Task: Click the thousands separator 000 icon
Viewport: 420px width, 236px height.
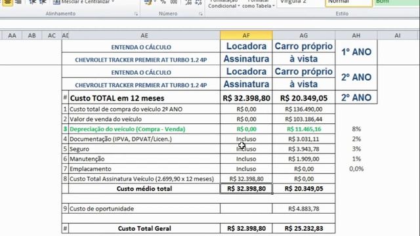Action: [x=174, y=2]
